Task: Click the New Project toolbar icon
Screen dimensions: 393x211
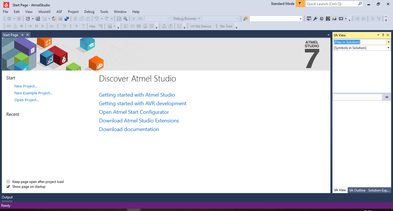Action: click(28, 19)
